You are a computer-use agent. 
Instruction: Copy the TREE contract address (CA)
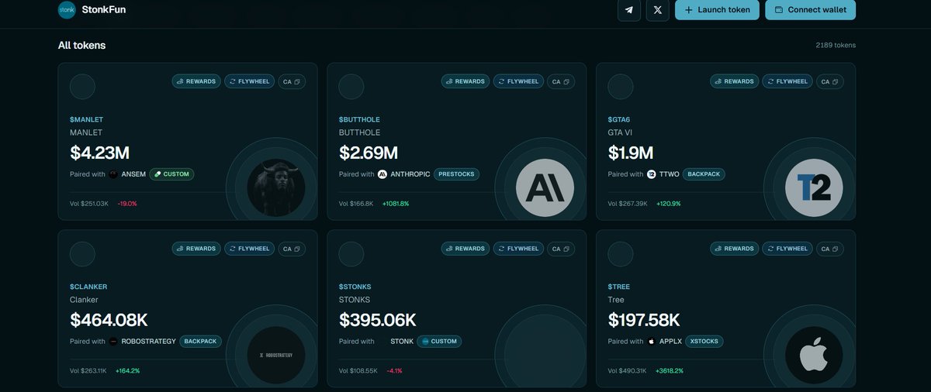(829, 249)
